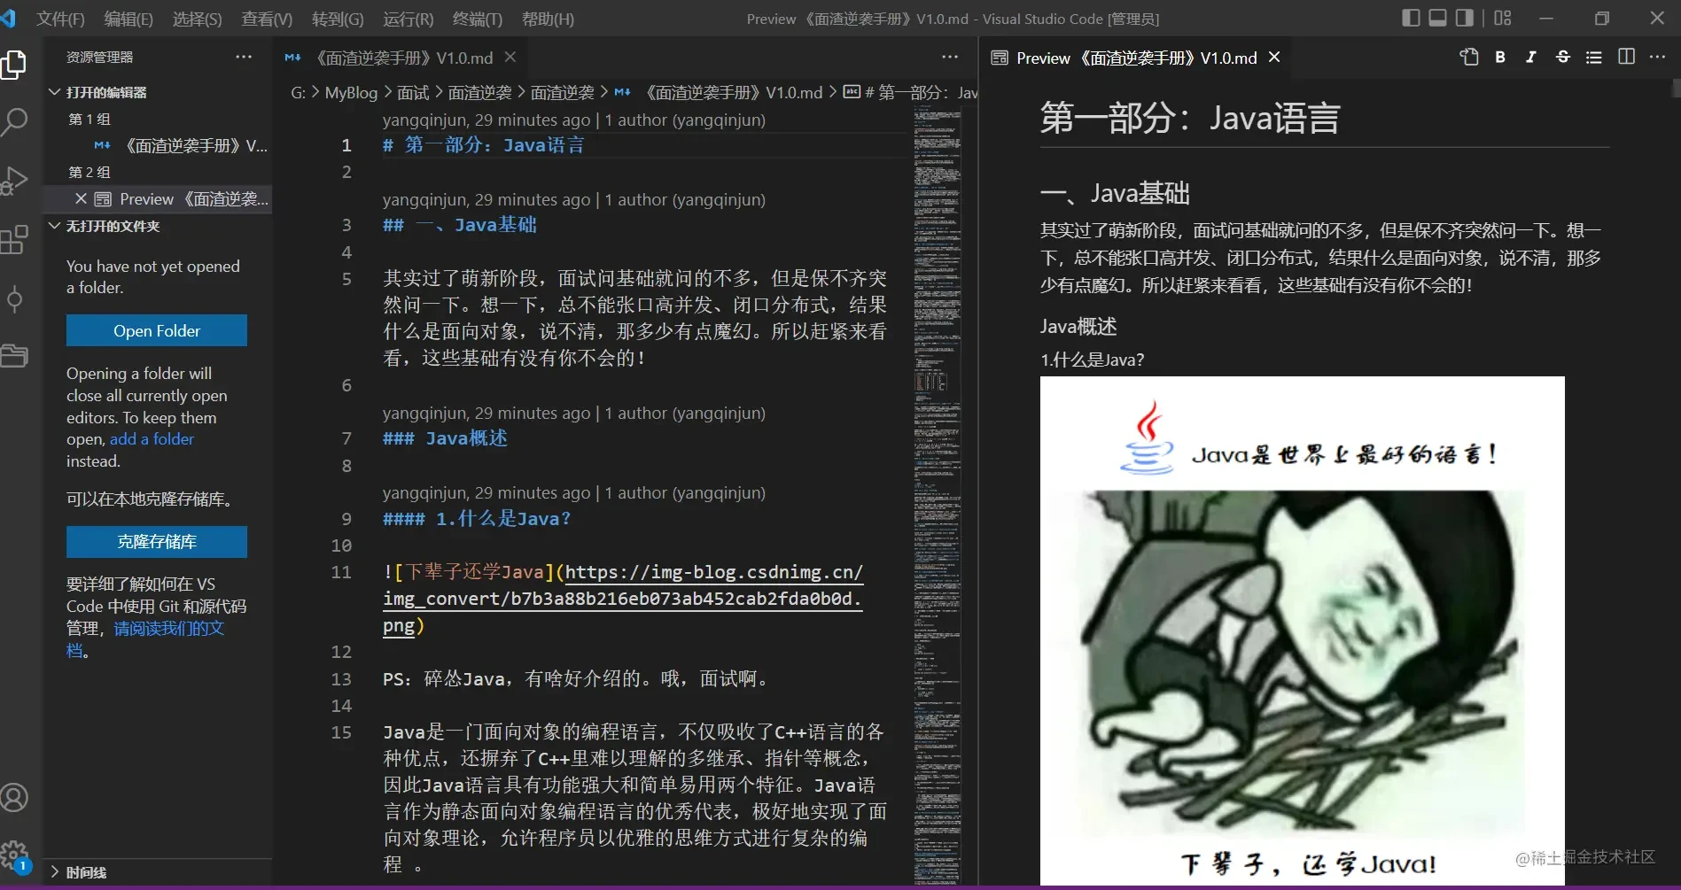1681x890 pixels.
Task: Click the minimap in markdown editor
Action: coord(938,495)
